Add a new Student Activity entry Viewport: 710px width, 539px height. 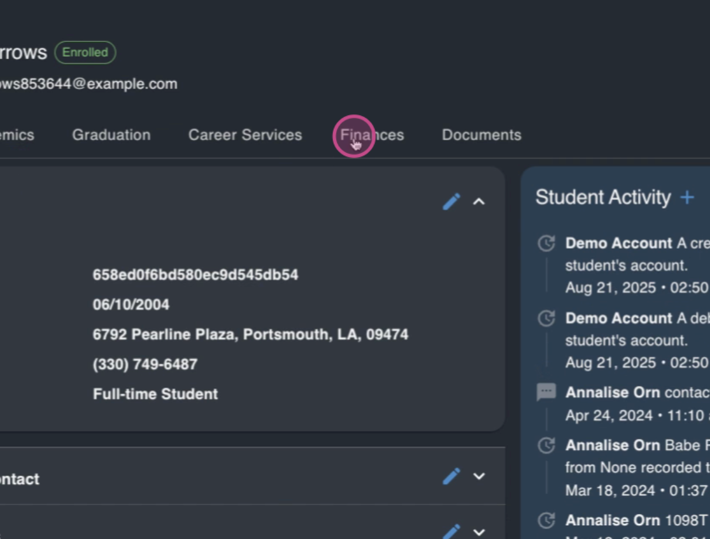point(687,198)
